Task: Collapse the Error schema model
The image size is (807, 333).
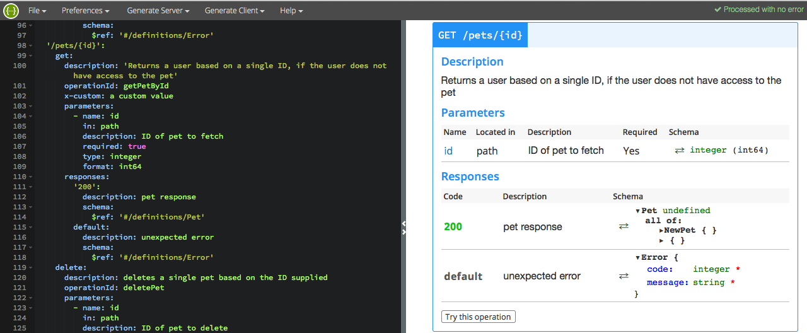Action: [637, 259]
